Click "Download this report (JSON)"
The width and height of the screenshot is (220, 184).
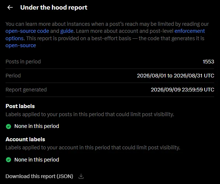[x=39, y=176]
